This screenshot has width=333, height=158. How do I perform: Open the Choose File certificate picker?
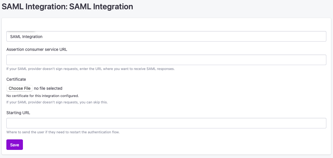19,88
